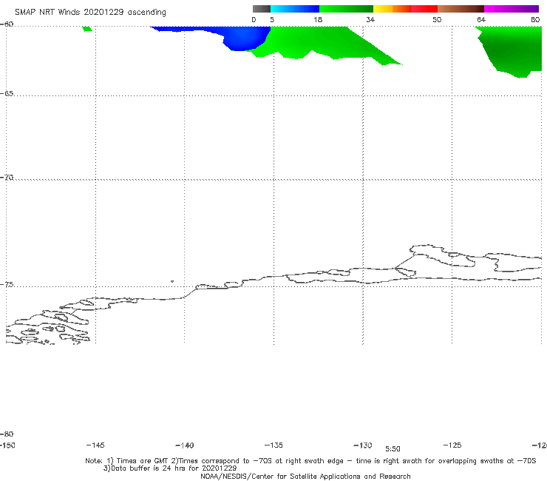Click the longitude label -125
The image size is (547, 481).
coord(452,445)
